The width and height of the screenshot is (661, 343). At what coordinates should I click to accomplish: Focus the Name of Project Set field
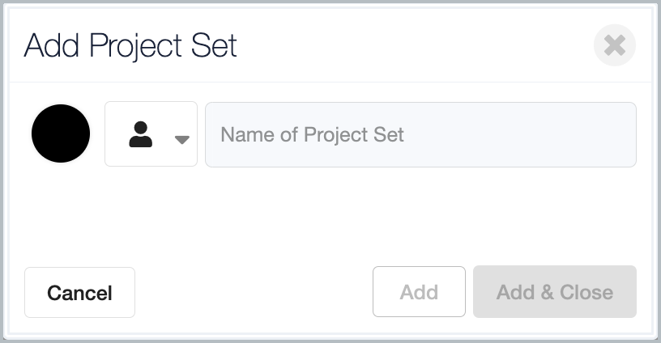pyautogui.click(x=420, y=134)
